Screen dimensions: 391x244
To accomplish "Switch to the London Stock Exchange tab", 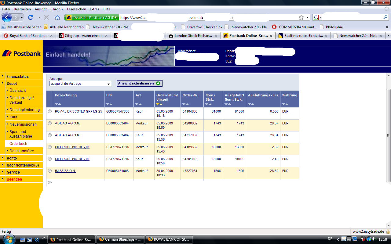I will [x=193, y=35].
